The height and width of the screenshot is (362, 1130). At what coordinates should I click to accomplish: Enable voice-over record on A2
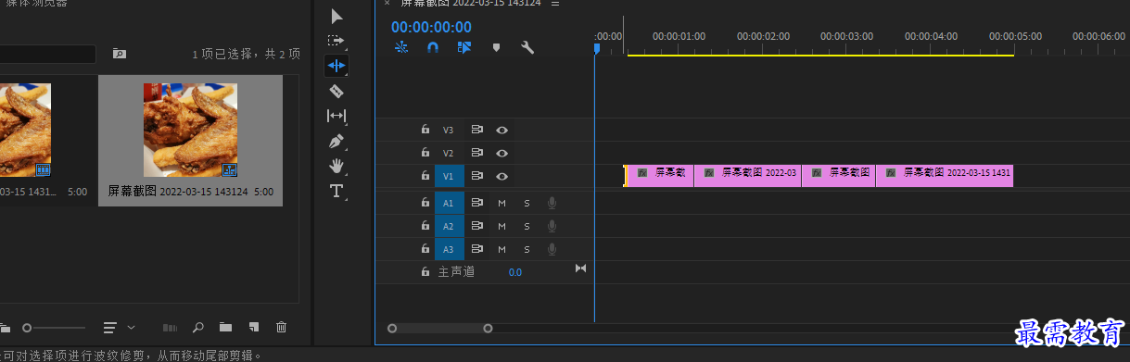(x=552, y=226)
